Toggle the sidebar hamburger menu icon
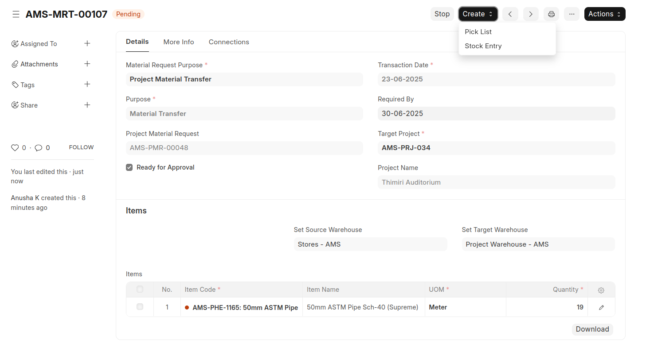 16,14
